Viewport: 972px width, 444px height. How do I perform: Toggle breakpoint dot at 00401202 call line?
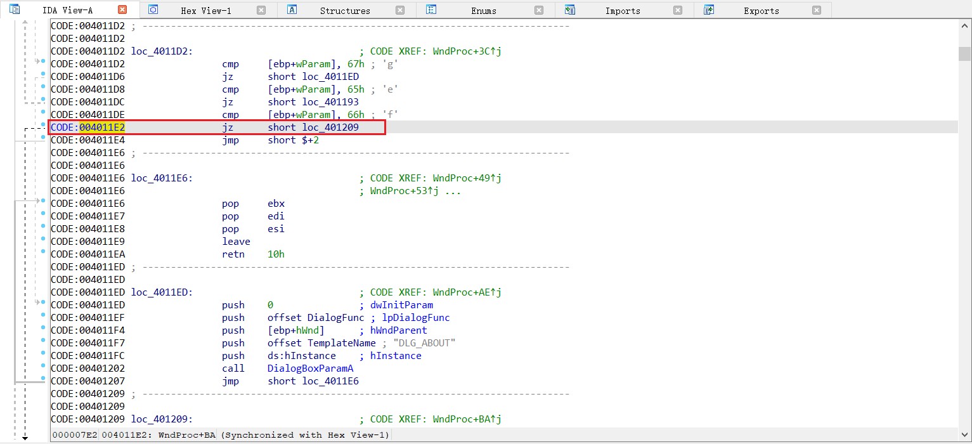43,366
